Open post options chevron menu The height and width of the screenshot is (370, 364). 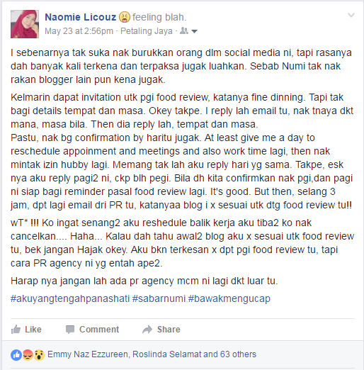coord(351,16)
